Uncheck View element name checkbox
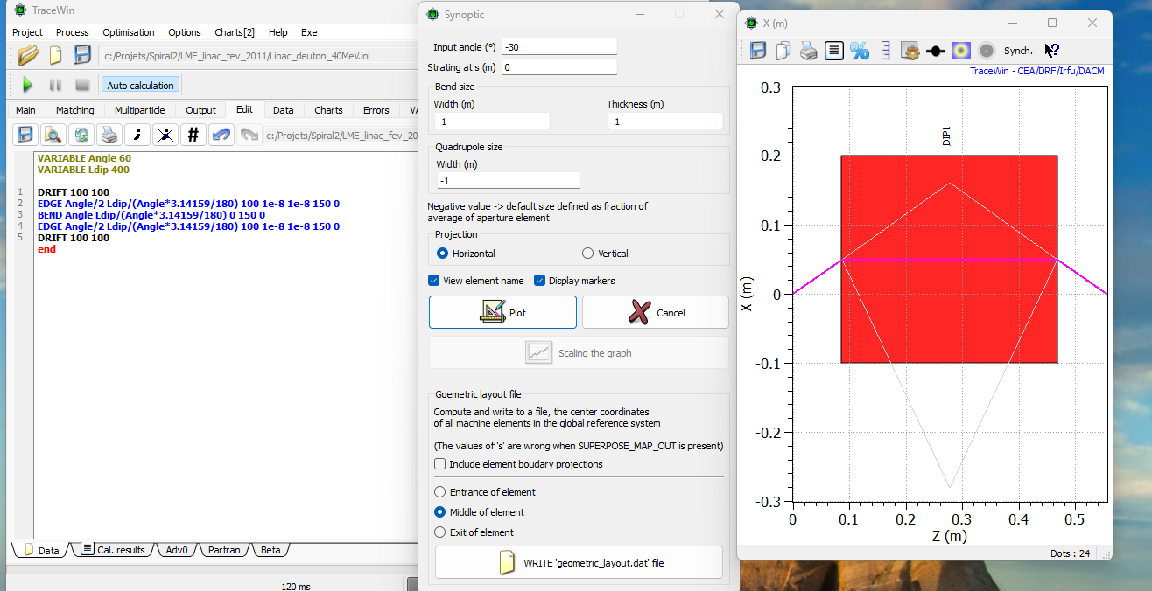 point(434,281)
